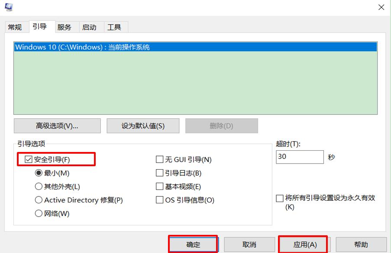Click the 设为默认值(S) button

pyautogui.click(x=143, y=126)
